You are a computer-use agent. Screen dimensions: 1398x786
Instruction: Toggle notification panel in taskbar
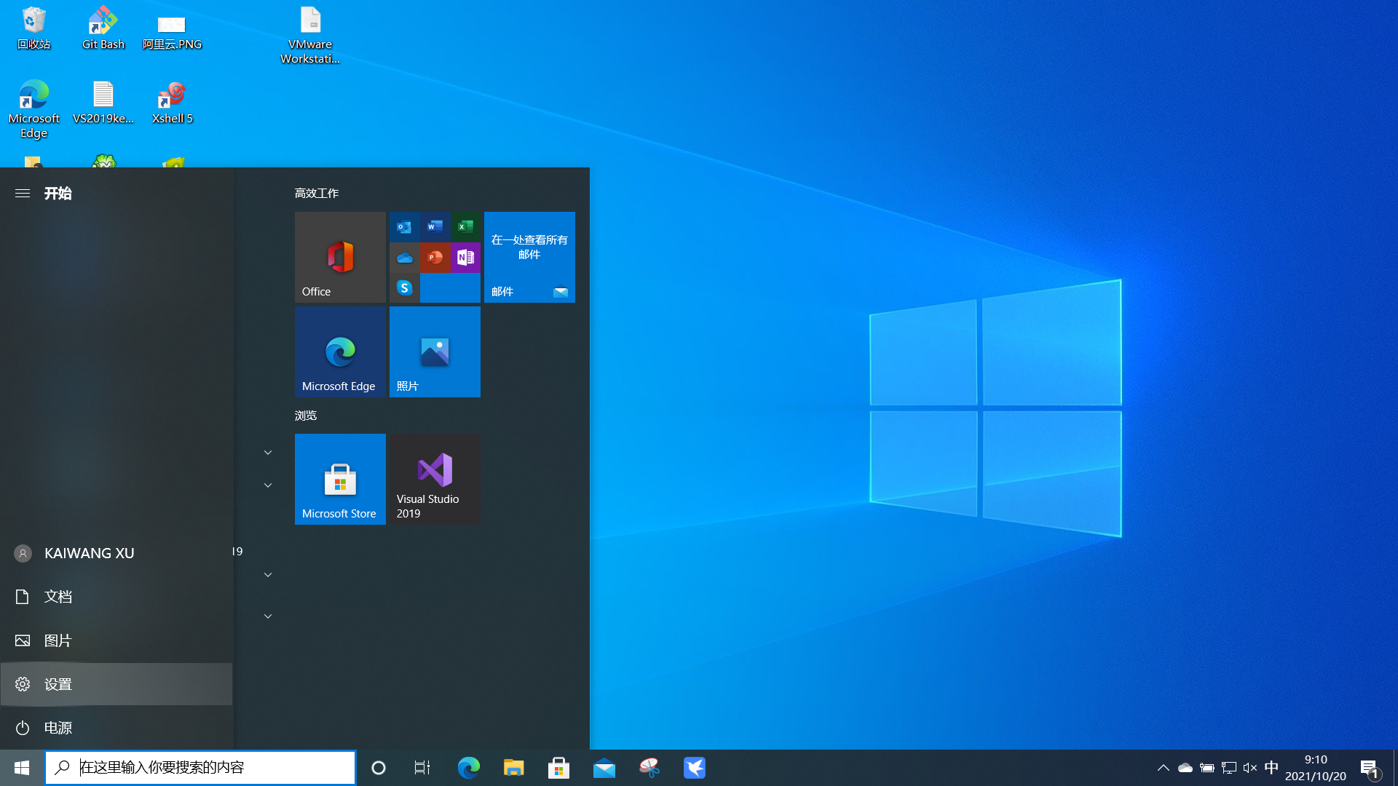(x=1370, y=768)
